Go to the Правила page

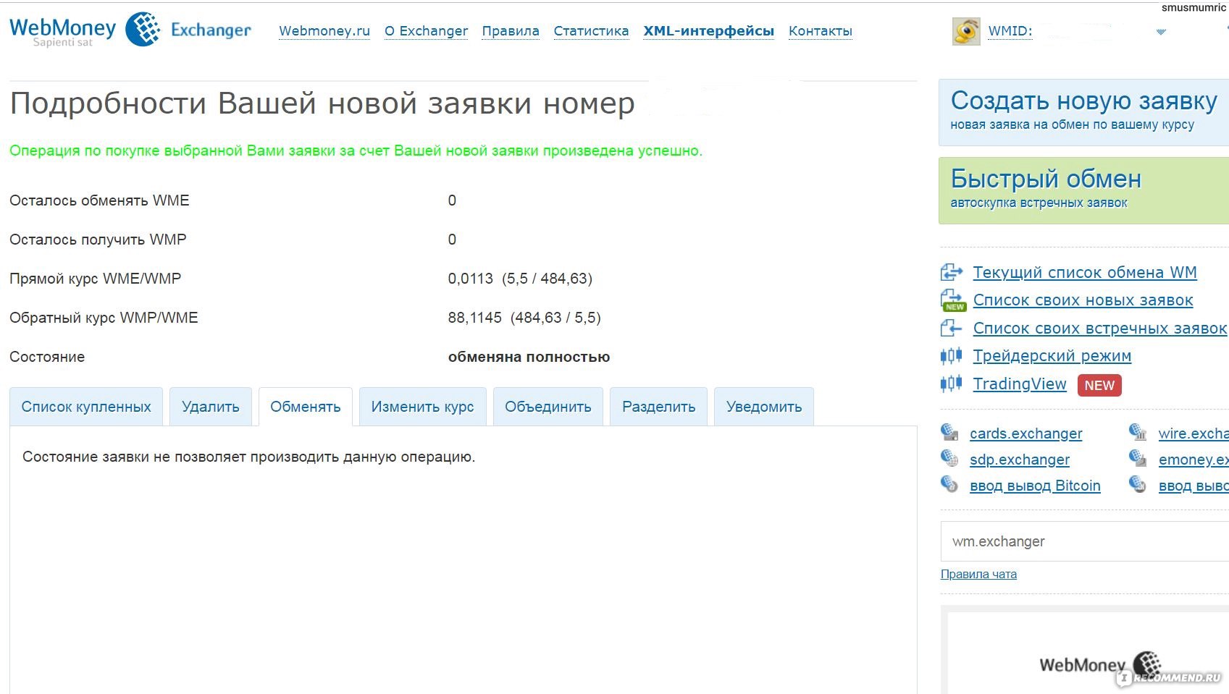point(511,31)
